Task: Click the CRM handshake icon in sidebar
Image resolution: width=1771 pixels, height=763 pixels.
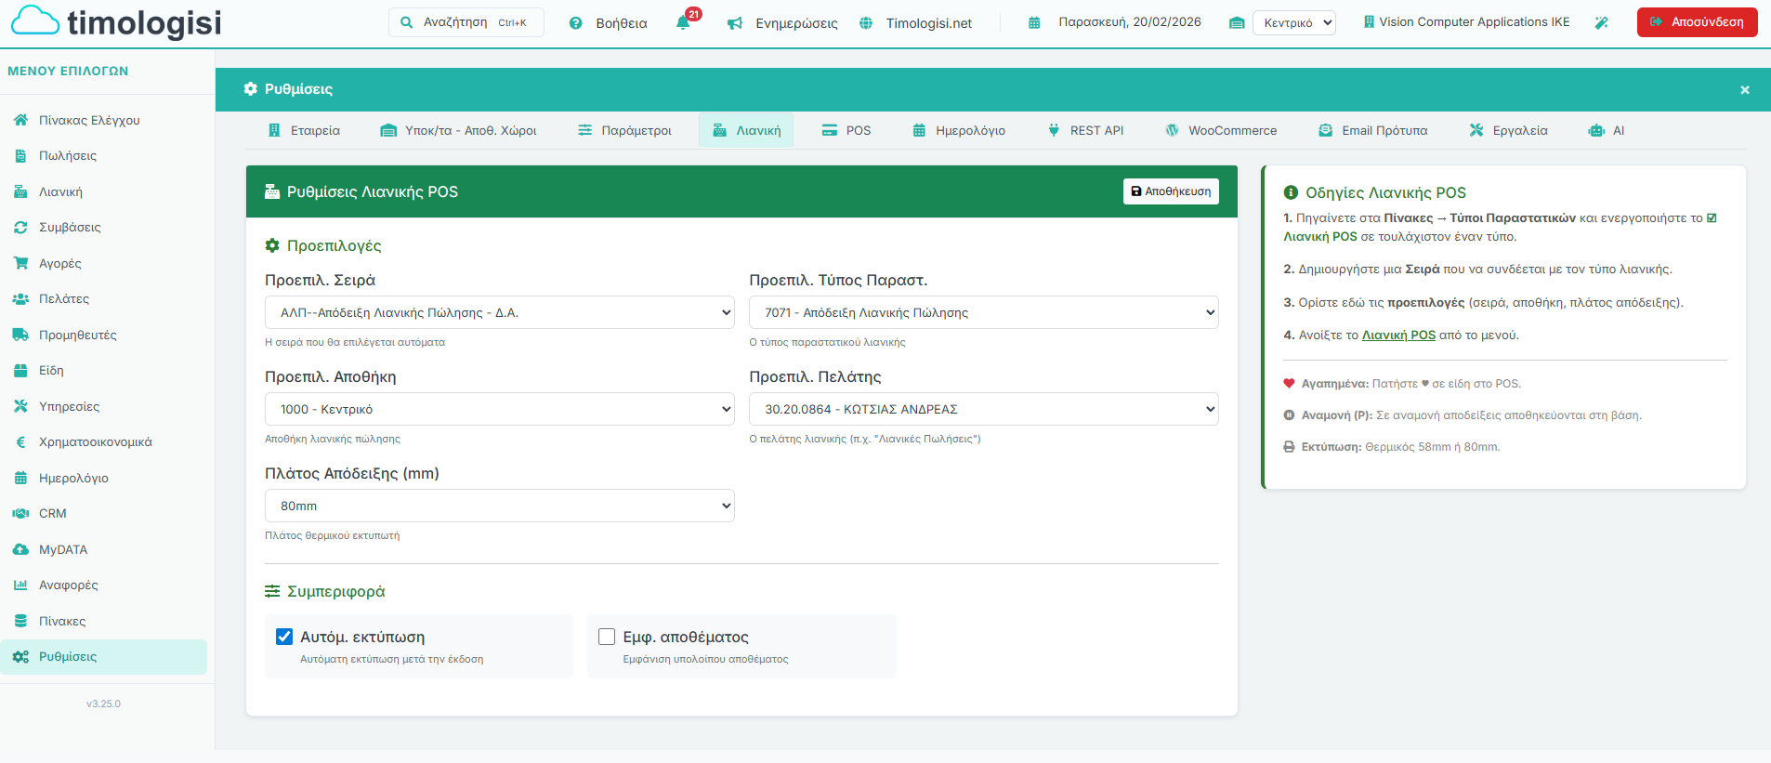Action: click(x=20, y=513)
